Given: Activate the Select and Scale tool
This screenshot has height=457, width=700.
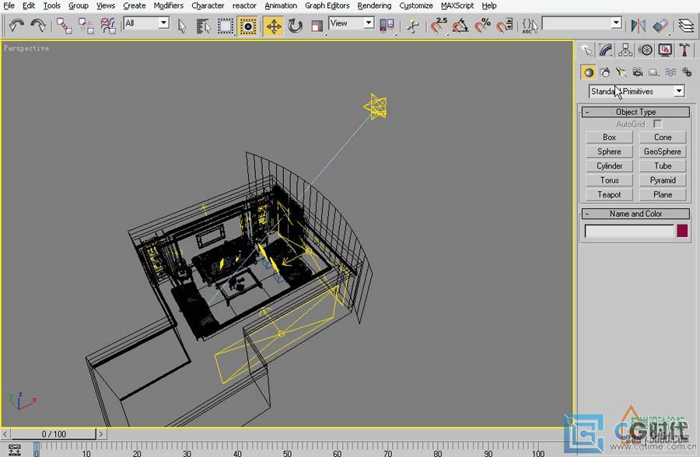Looking at the screenshot, I should coord(317,26).
